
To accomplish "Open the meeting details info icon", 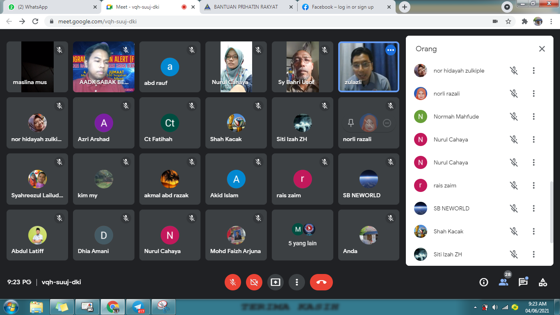I will (484, 282).
